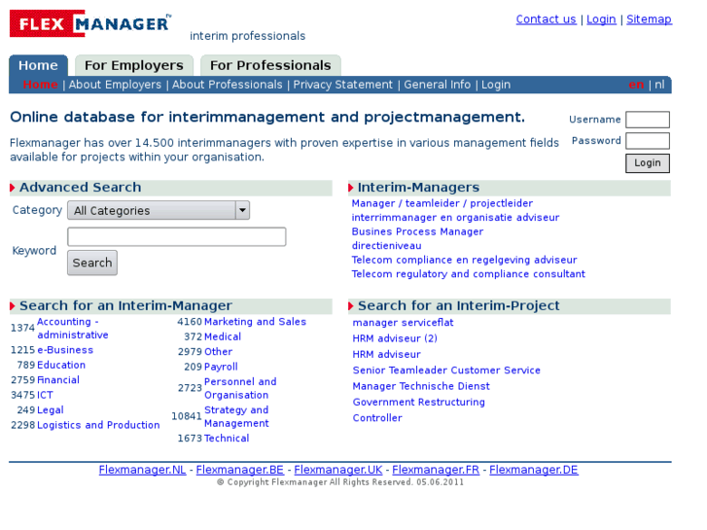This screenshot has width=707, height=530.
Task: Browse the Financial category
Action: (x=58, y=380)
